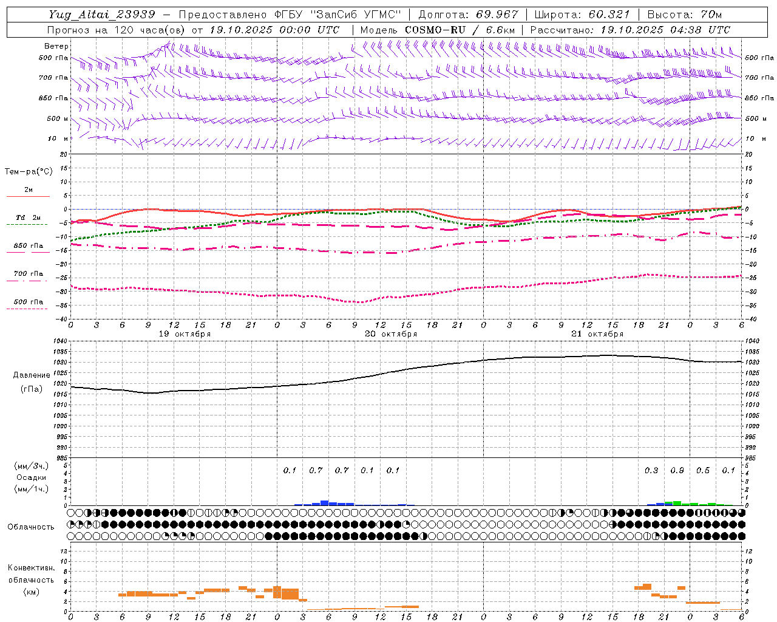Click the (гПа) pressure unit label

pos(32,389)
